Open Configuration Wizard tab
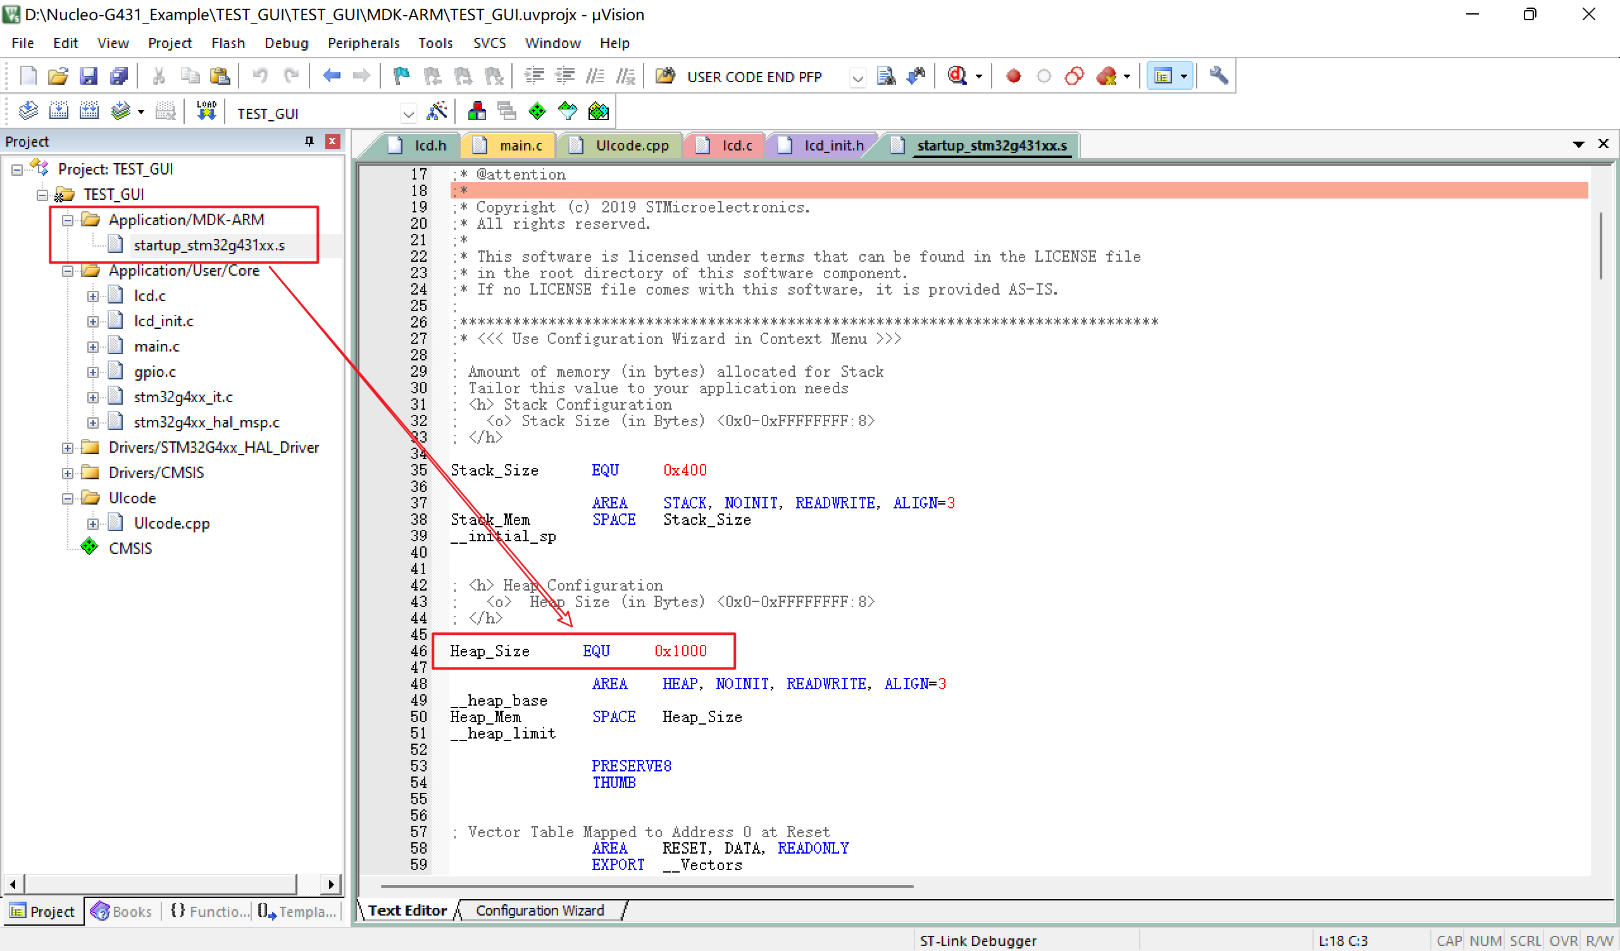 (540, 911)
